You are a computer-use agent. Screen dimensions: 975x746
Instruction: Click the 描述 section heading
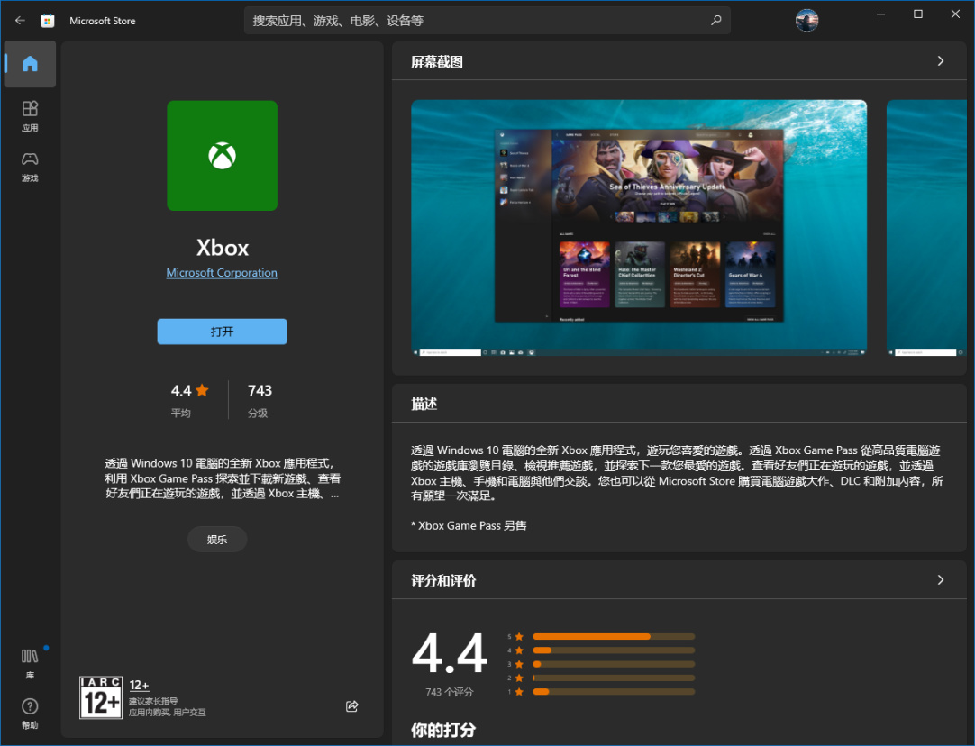(424, 404)
